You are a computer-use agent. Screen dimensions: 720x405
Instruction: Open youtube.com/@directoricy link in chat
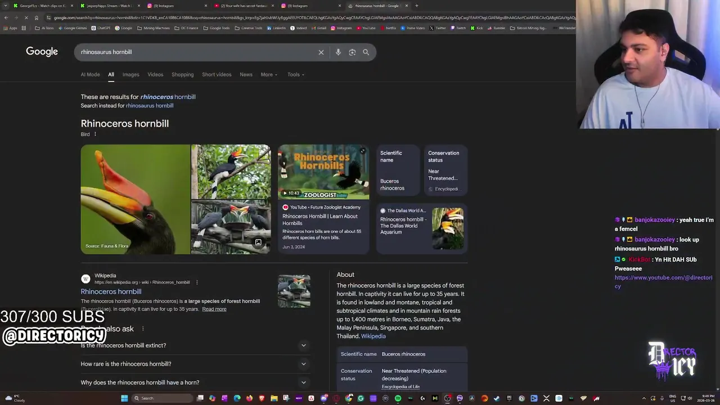(663, 282)
